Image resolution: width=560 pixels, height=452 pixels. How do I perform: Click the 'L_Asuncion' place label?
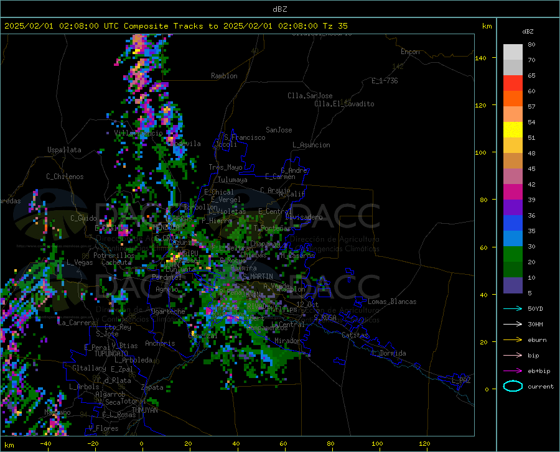coord(311,145)
